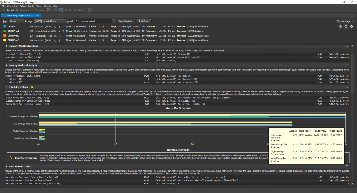Click the Warps Per Scheduler chart title
The height and width of the screenshot is (193, 357).
tap(178, 108)
